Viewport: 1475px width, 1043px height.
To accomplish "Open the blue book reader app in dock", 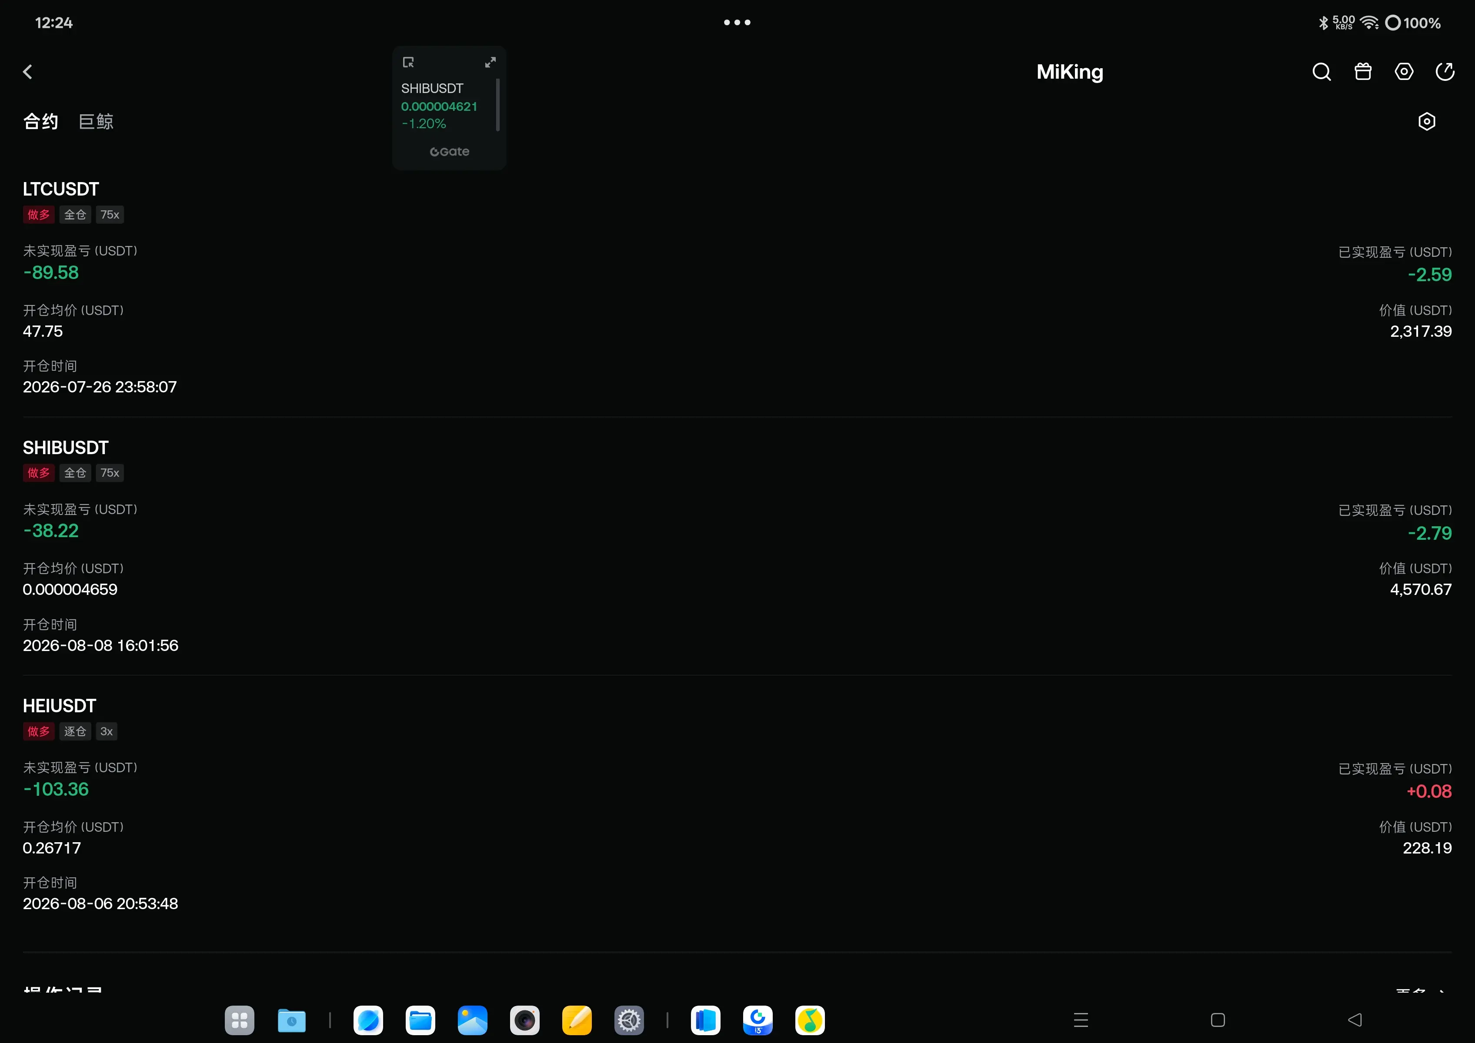I will tap(706, 1020).
